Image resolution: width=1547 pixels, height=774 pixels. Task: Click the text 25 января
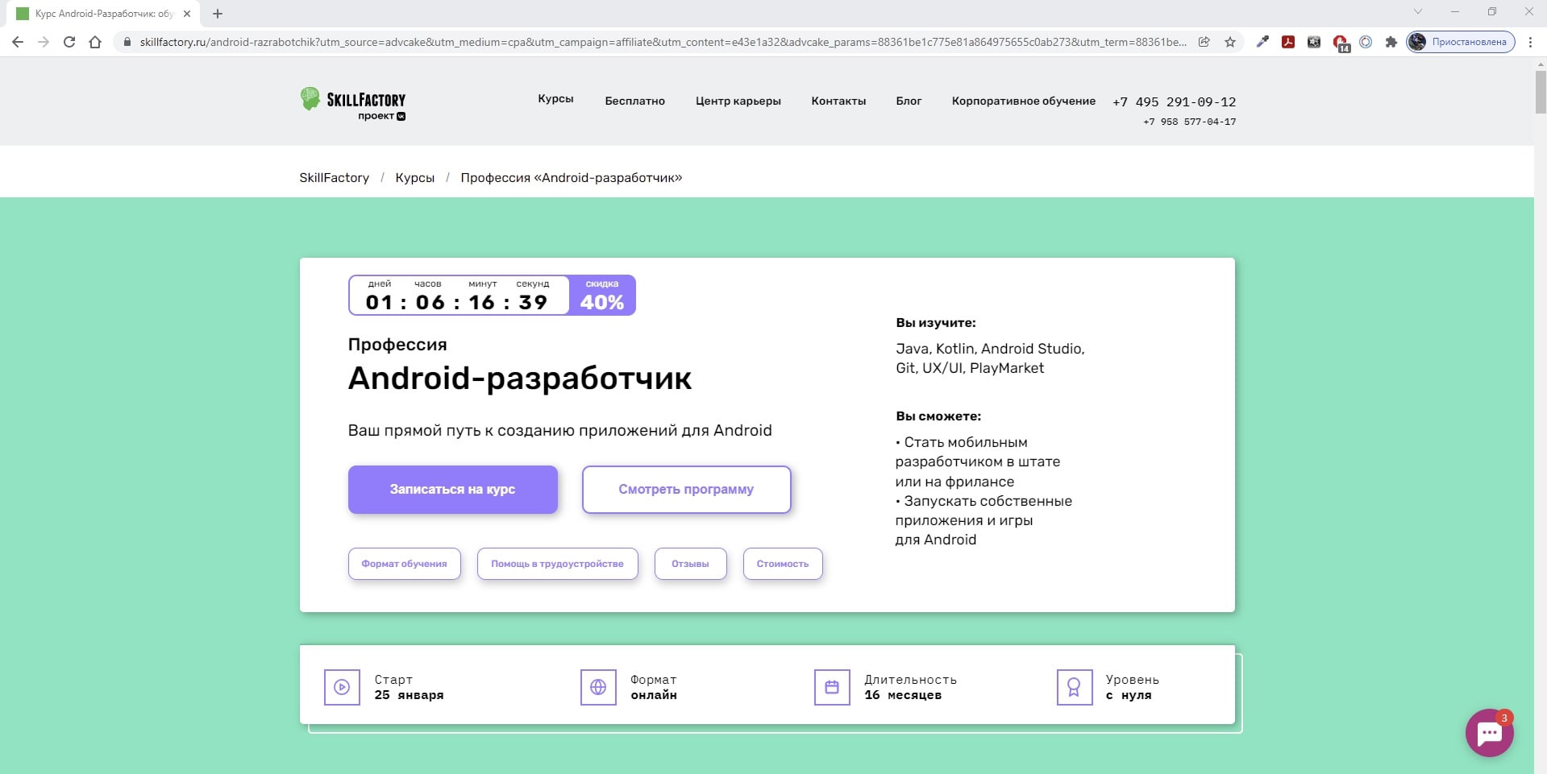(409, 695)
